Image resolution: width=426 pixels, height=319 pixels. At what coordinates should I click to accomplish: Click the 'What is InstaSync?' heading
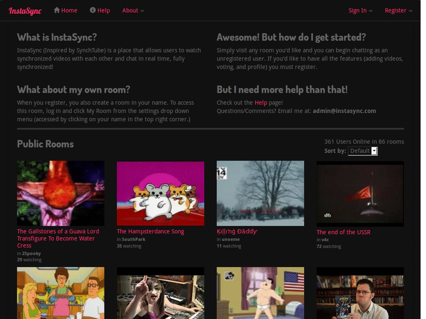[x=57, y=37]
